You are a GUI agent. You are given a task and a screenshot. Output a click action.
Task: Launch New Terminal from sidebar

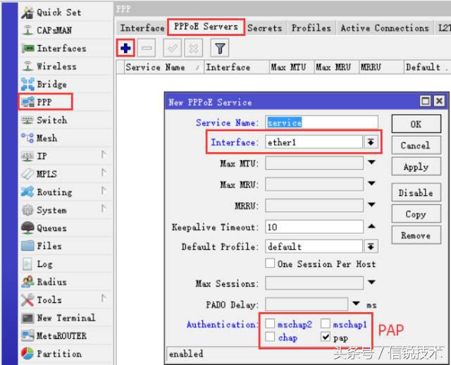66,318
